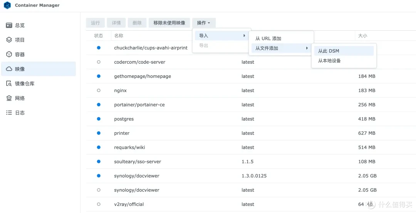Screen dimensions: 416x213
Task: Expand the 从文件添加 submenu
Action: pos(281,48)
